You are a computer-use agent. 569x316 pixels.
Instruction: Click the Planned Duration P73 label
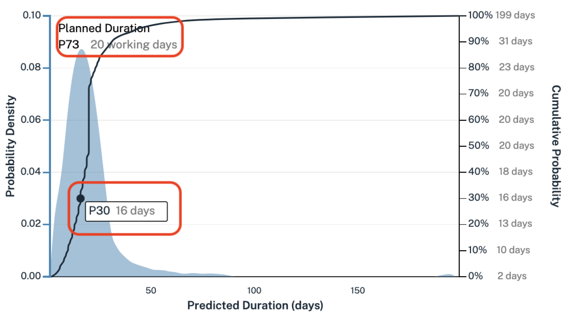pyautogui.click(x=104, y=36)
